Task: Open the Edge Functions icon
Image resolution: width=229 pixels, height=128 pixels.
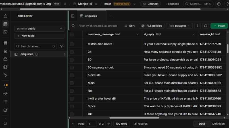Action: (6, 67)
